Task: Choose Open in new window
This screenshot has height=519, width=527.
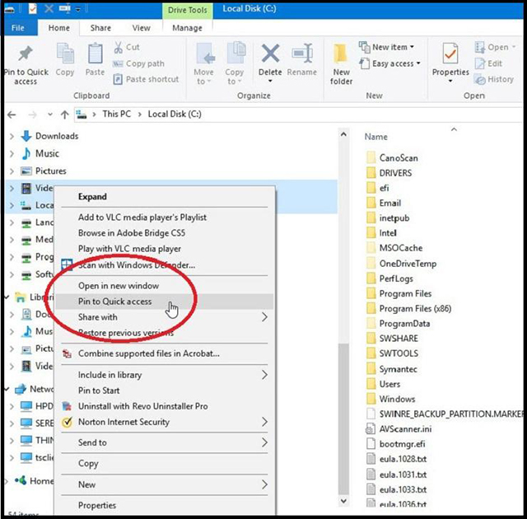Action: 118,286
